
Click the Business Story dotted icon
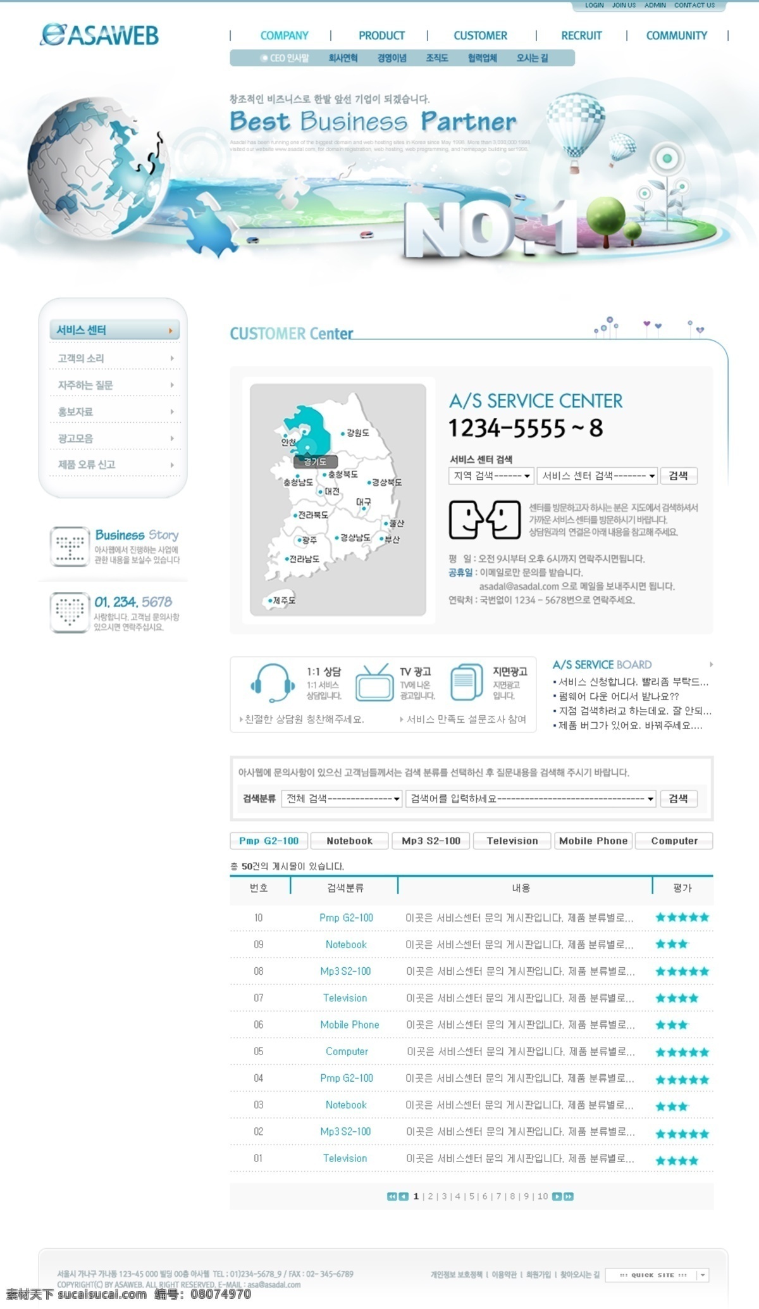(70, 546)
